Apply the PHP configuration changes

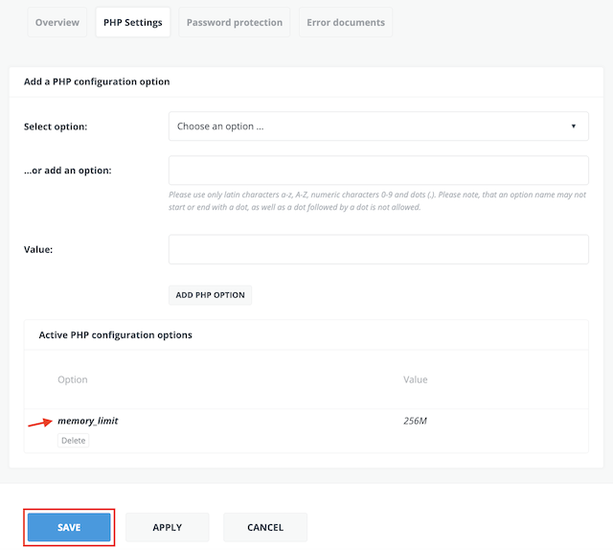[x=168, y=527]
